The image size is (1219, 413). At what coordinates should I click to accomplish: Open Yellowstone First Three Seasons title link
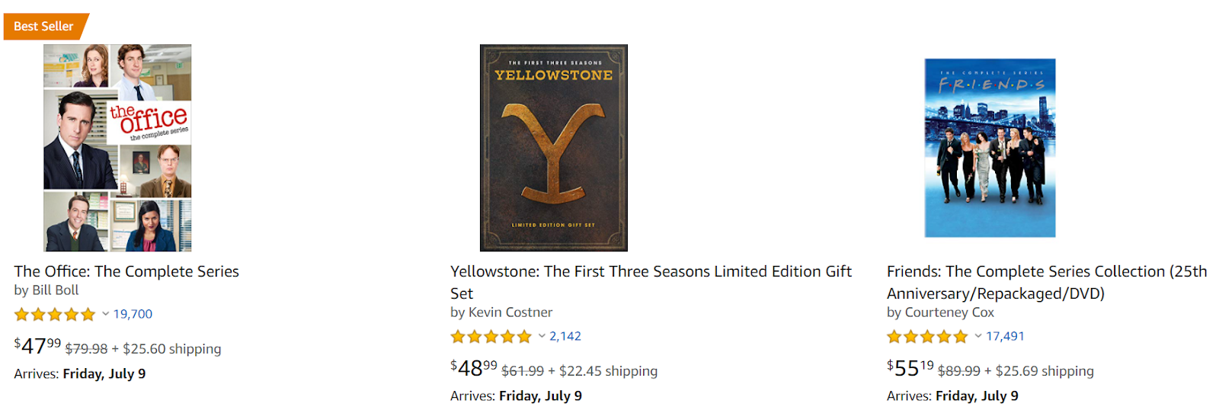[x=651, y=272]
